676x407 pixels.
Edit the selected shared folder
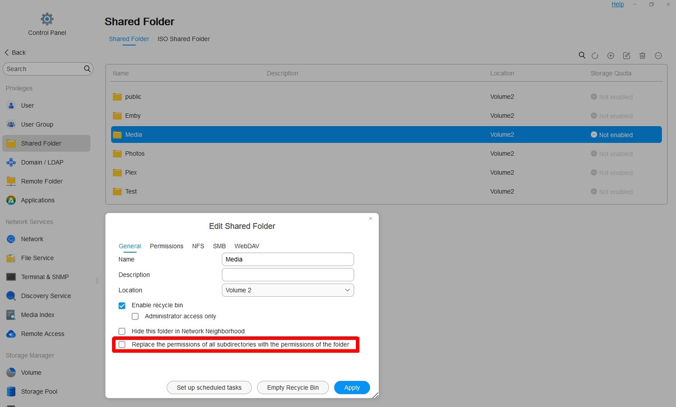click(x=626, y=55)
